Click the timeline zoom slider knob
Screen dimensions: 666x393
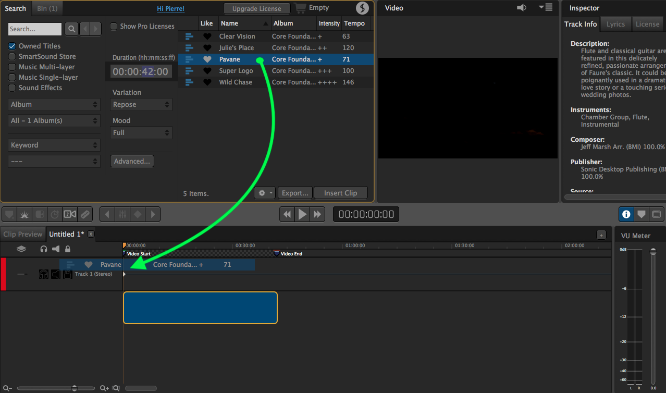point(75,388)
